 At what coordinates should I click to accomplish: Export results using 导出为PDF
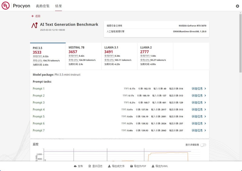pyautogui.click(x=138, y=166)
